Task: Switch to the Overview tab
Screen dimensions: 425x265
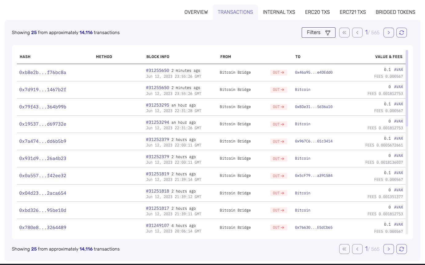Action: tap(196, 12)
